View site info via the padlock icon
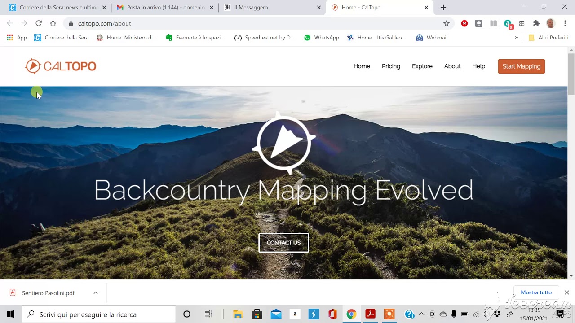The width and height of the screenshot is (575, 323). pyautogui.click(x=71, y=23)
